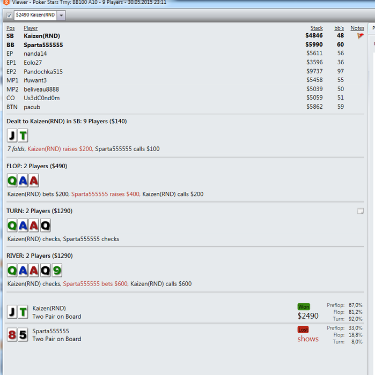This screenshot has width=375, height=375.
Task: Select player beliveau8888 in the MP2 row
Action: (x=41, y=89)
